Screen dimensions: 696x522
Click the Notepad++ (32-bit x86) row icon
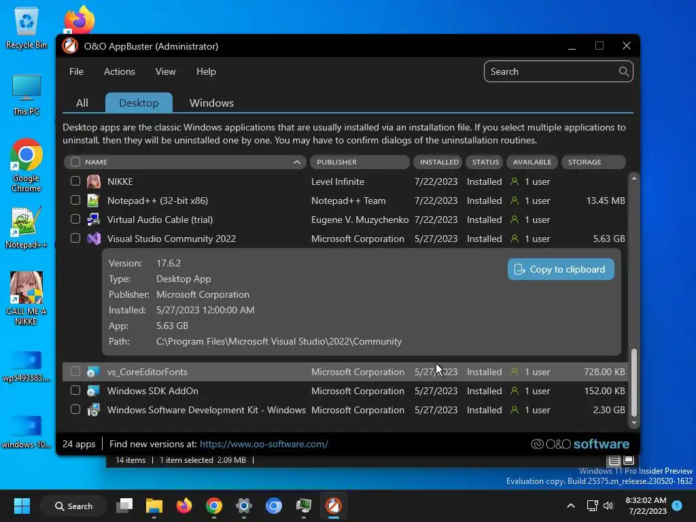pos(93,201)
